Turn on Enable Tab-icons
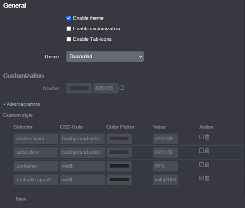 tap(69, 39)
